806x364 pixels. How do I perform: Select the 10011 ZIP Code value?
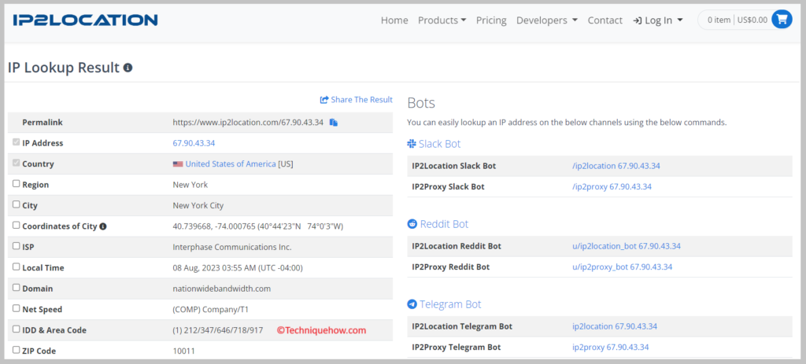point(184,351)
